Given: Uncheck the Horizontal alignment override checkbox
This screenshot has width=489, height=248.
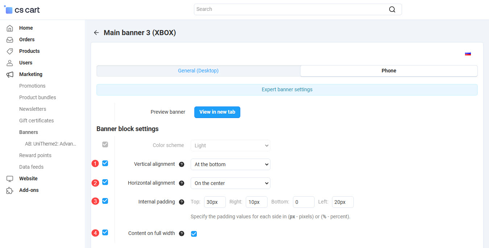Looking at the screenshot, I should pyautogui.click(x=105, y=182).
